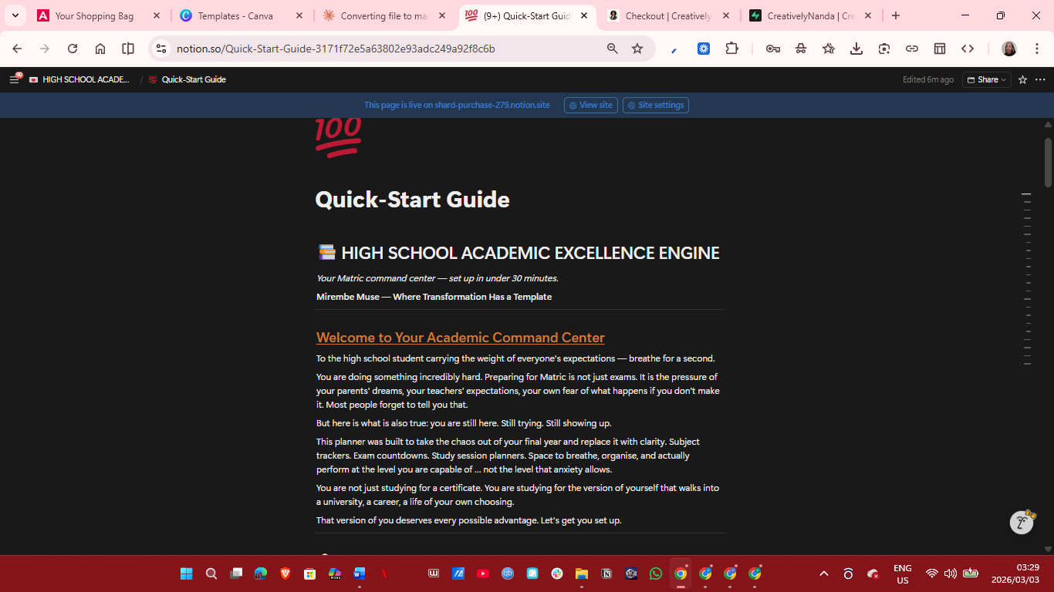Switch to the Checkout CreativelyNanda tab
The image size is (1054, 592).
click(x=668, y=15)
